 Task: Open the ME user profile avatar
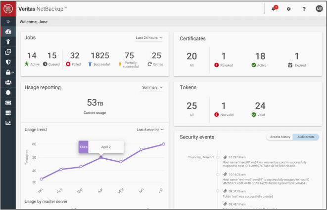tap(319, 9)
